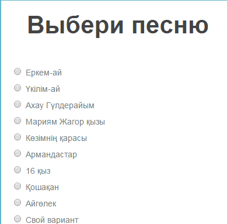This screenshot has width=227, height=224.
Task: Choose the Армандастар radio button
Action: pos(18,153)
